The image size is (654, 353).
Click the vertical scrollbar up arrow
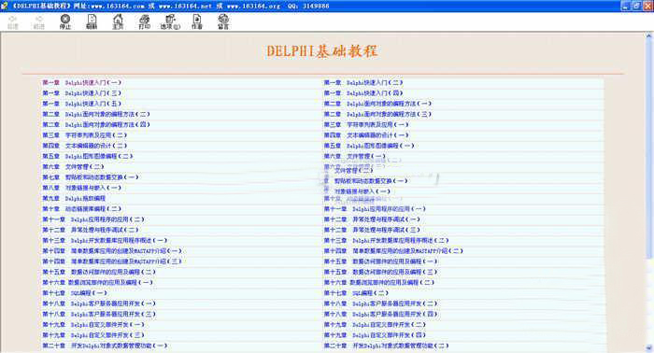coord(649,36)
